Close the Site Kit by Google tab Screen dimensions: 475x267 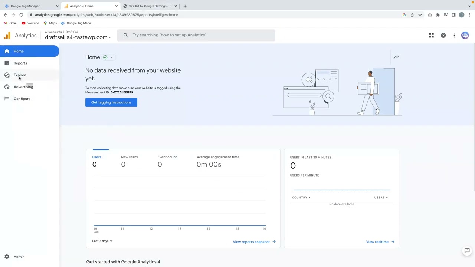(176, 6)
